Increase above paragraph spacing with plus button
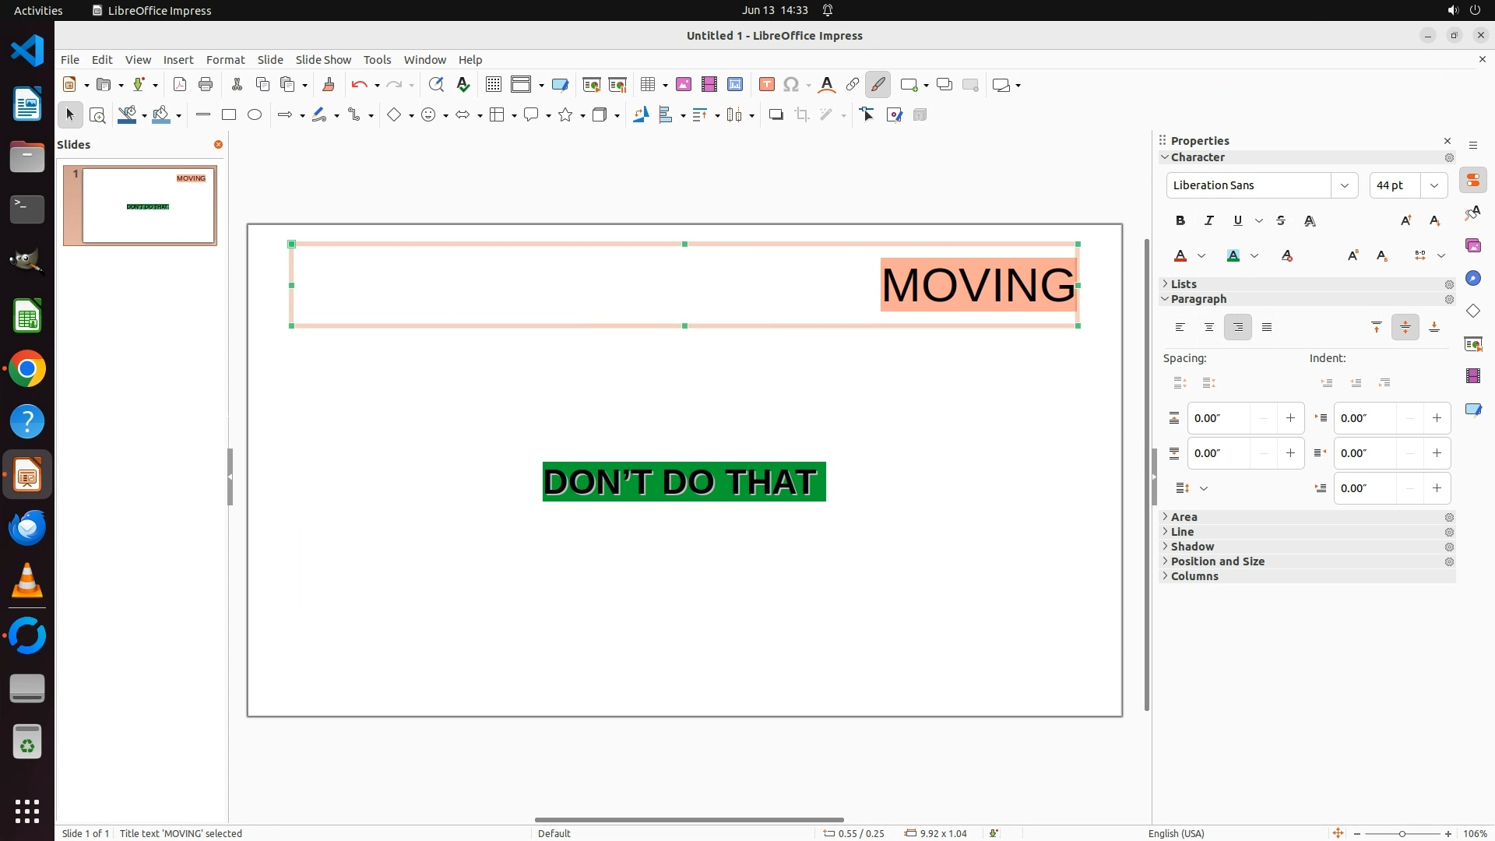This screenshot has height=841, width=1495. click(1290, 418)
